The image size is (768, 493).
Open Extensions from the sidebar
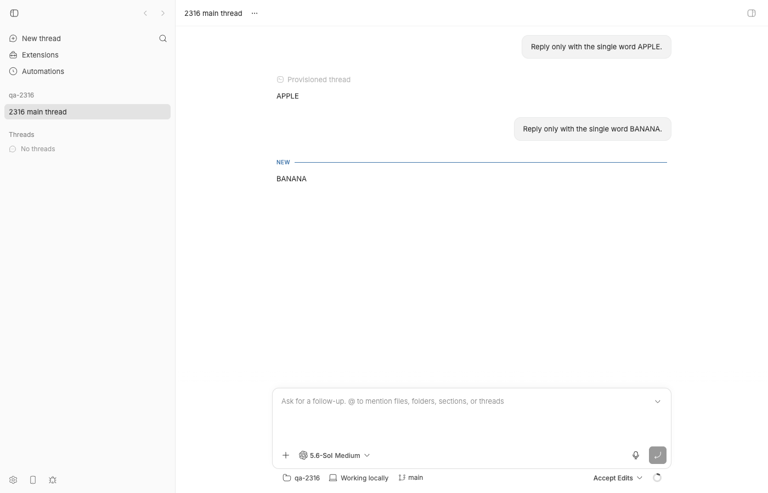click(x=34, y=55)
